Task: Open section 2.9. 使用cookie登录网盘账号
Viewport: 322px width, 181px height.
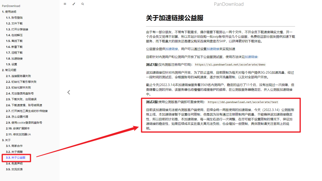Action: [24, 123]
